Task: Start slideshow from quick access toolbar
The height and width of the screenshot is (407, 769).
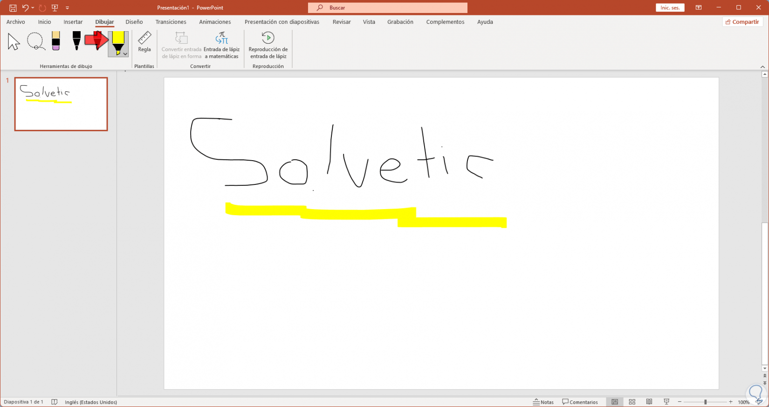Action: click(55, 8)
